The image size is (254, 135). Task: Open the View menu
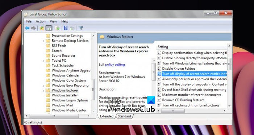pos(53,21)
